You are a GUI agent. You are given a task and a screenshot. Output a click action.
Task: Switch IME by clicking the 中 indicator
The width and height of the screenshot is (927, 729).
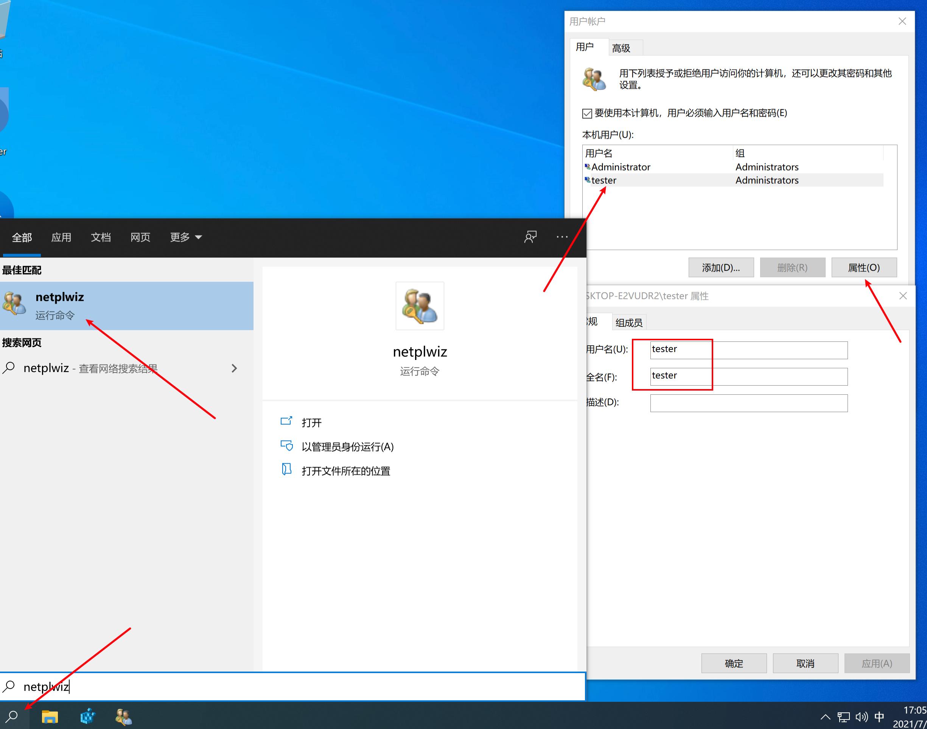(880, 716)
